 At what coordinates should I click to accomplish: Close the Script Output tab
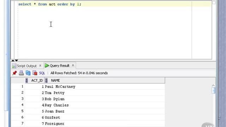point(40,66)
